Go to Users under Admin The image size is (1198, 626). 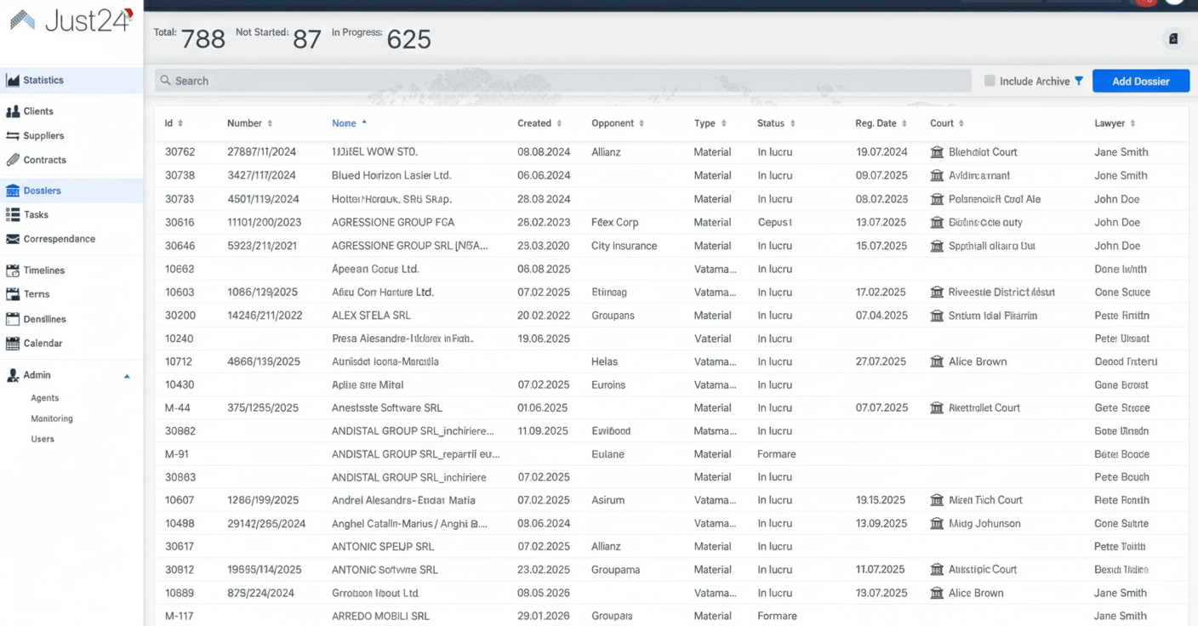43,439
